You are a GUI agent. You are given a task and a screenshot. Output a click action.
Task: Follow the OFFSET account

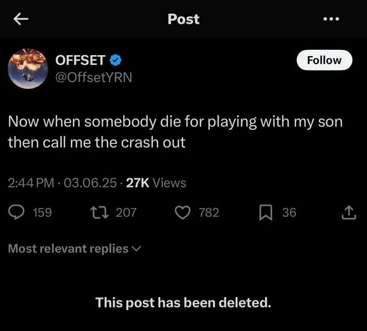coord(324,60)
